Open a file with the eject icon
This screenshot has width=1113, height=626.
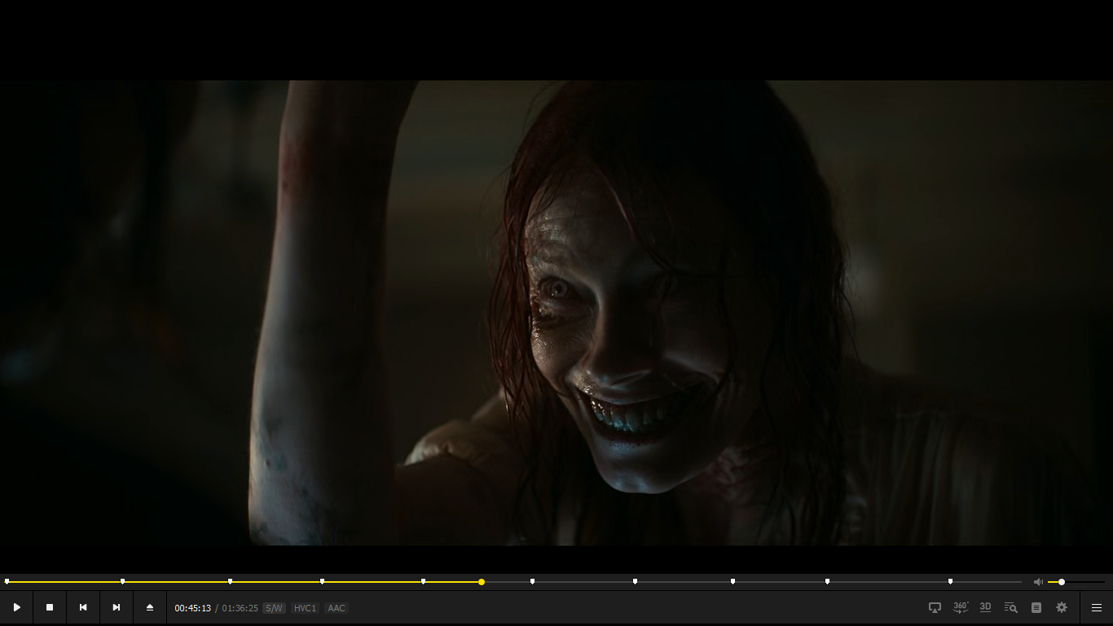pos(150,608)
